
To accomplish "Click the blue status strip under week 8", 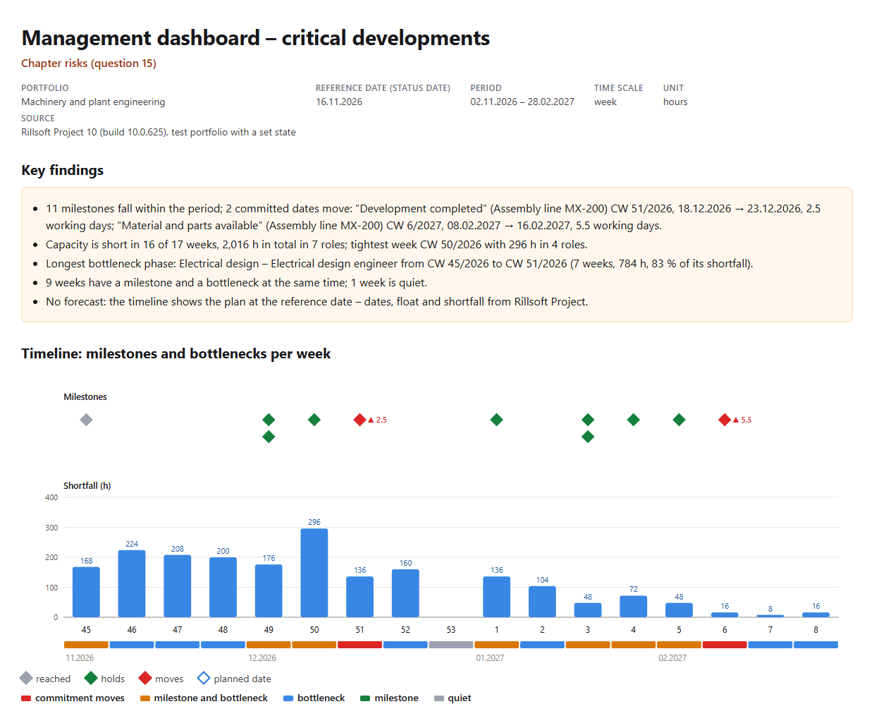I will (x=816, y=645).
